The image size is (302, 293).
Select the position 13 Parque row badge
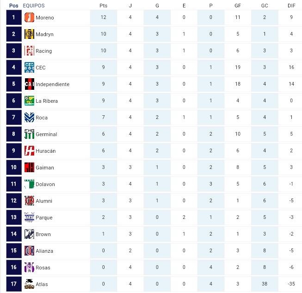coord(14,217)
